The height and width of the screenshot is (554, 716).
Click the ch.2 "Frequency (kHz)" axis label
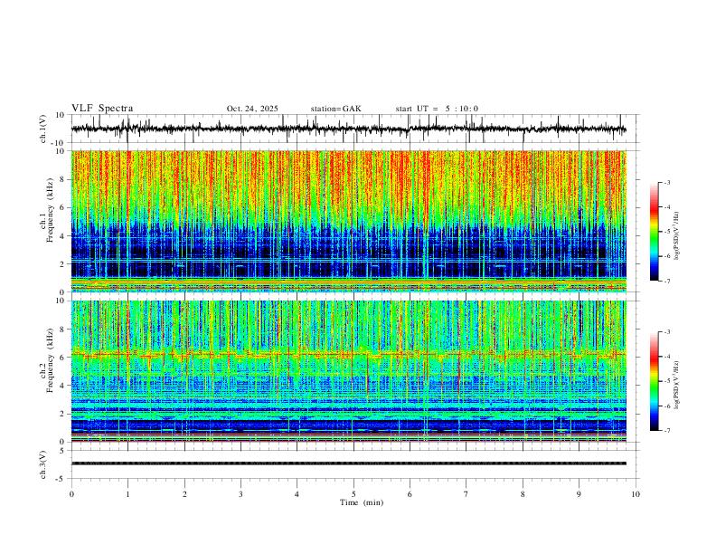click(50, 360)
